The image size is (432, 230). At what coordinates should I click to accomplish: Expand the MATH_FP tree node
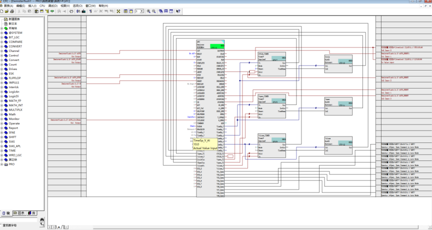coord(1,101)
